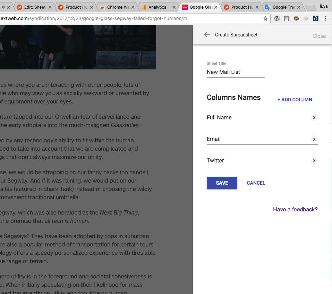Image resolution: width=332 pixels, height=294 pixels.
Task: Bookmark this page with the star icon
Action: (265, 18)
